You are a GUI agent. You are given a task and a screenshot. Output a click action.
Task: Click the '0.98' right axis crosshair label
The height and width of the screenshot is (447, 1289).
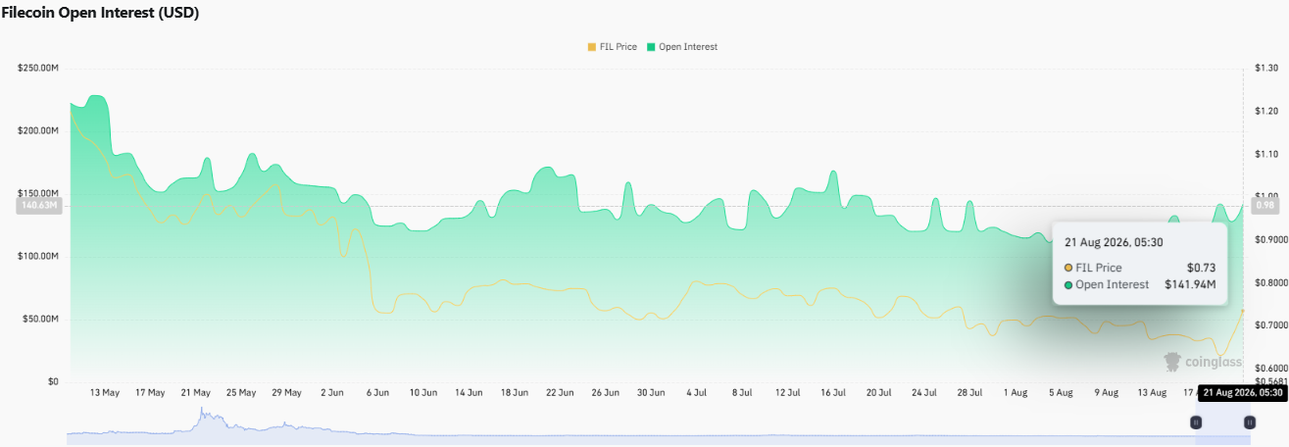(1265, 206)
